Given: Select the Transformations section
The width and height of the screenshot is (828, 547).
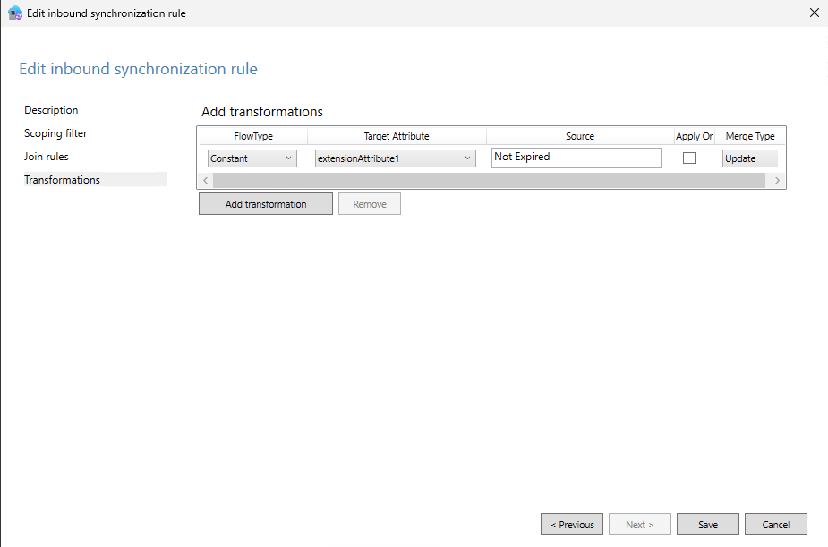Looking at the screenshot, I should coord(62,179).
